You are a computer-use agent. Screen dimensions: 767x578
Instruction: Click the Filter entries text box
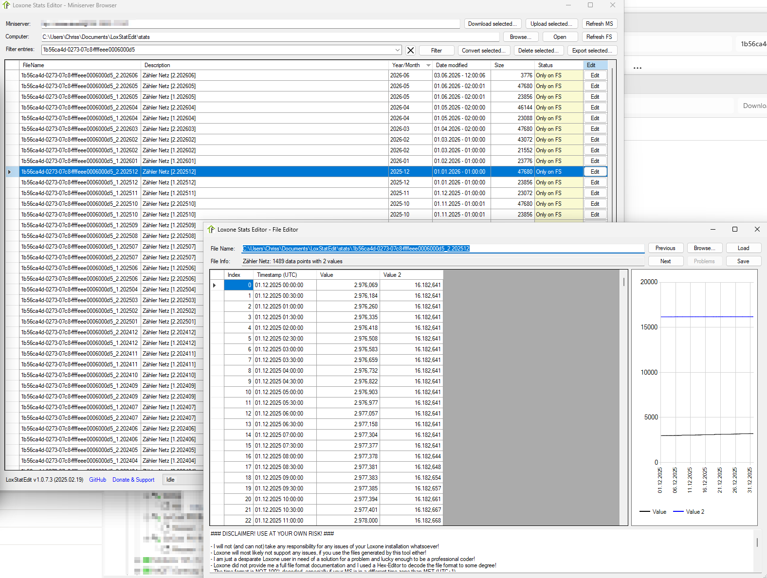coord(218,50)
